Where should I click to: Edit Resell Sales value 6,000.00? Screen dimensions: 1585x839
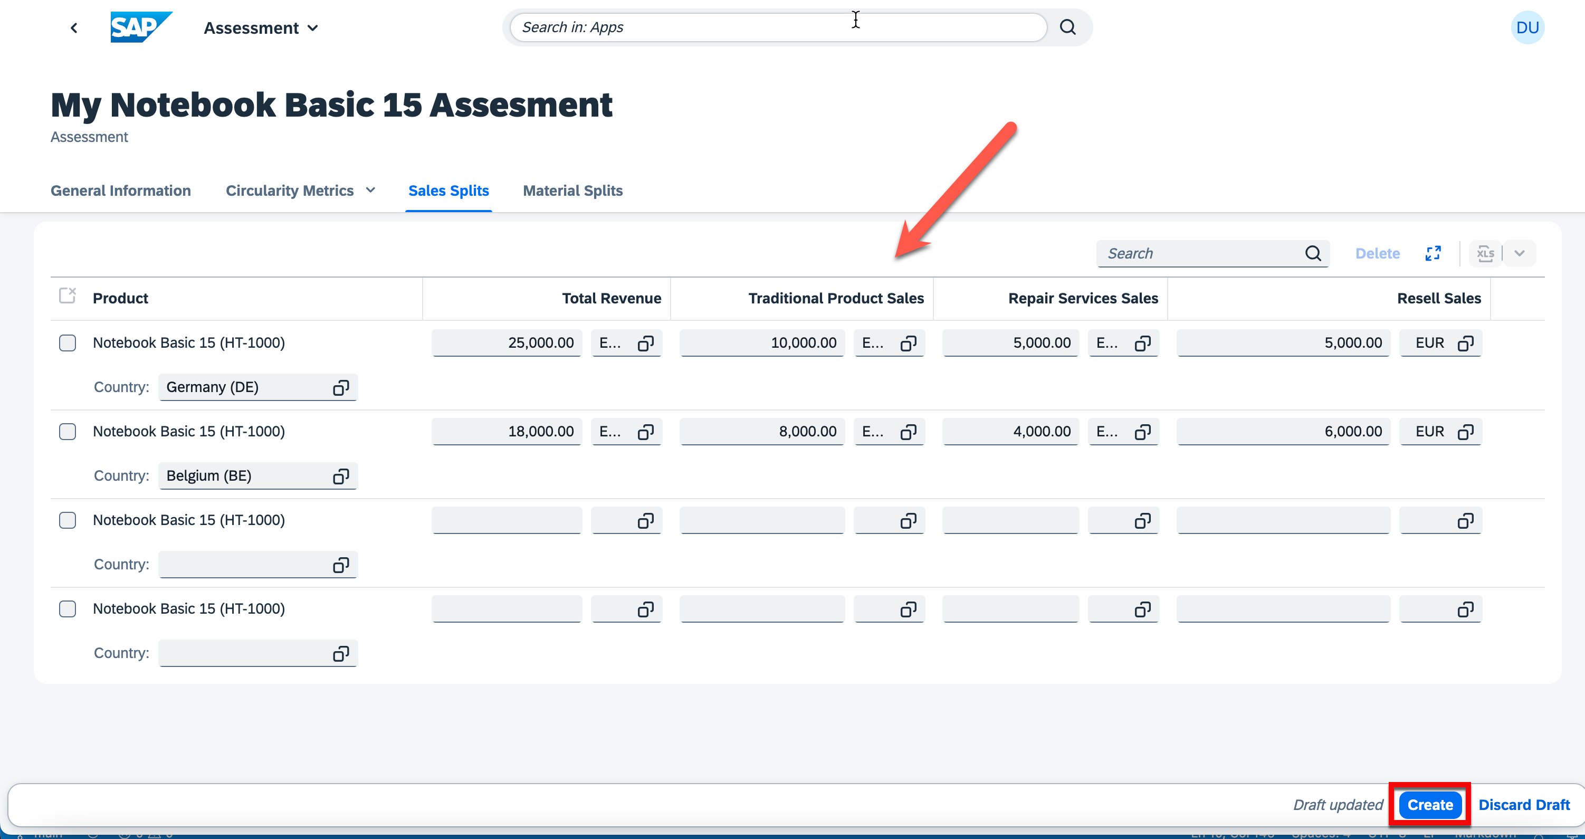1283,432
